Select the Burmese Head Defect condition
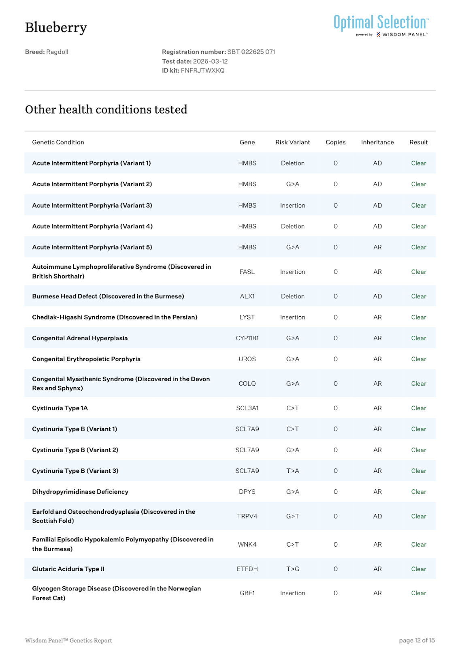Screen dimensions: 460x652 click(x=108, y=296)
